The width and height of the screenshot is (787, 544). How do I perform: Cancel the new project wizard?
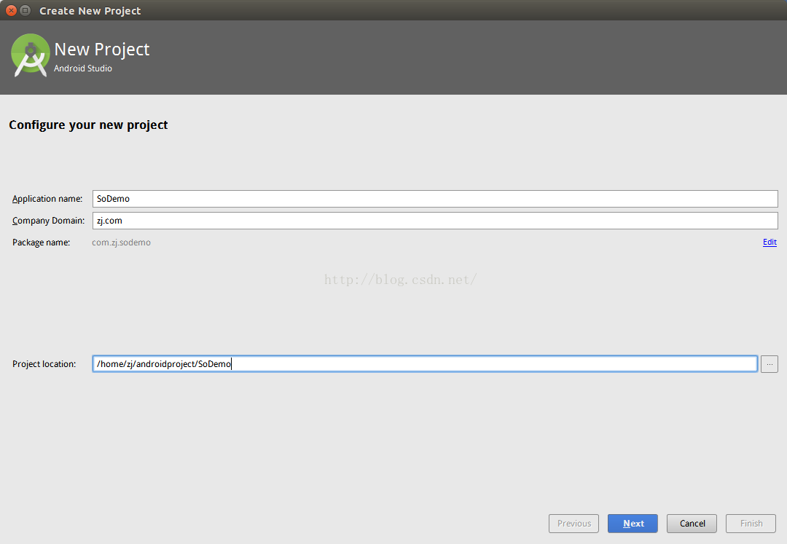pyautogui.click(x=692, y=524)
